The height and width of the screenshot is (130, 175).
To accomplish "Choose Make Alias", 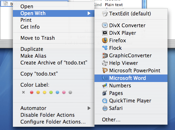I will (x=54, y=56).
